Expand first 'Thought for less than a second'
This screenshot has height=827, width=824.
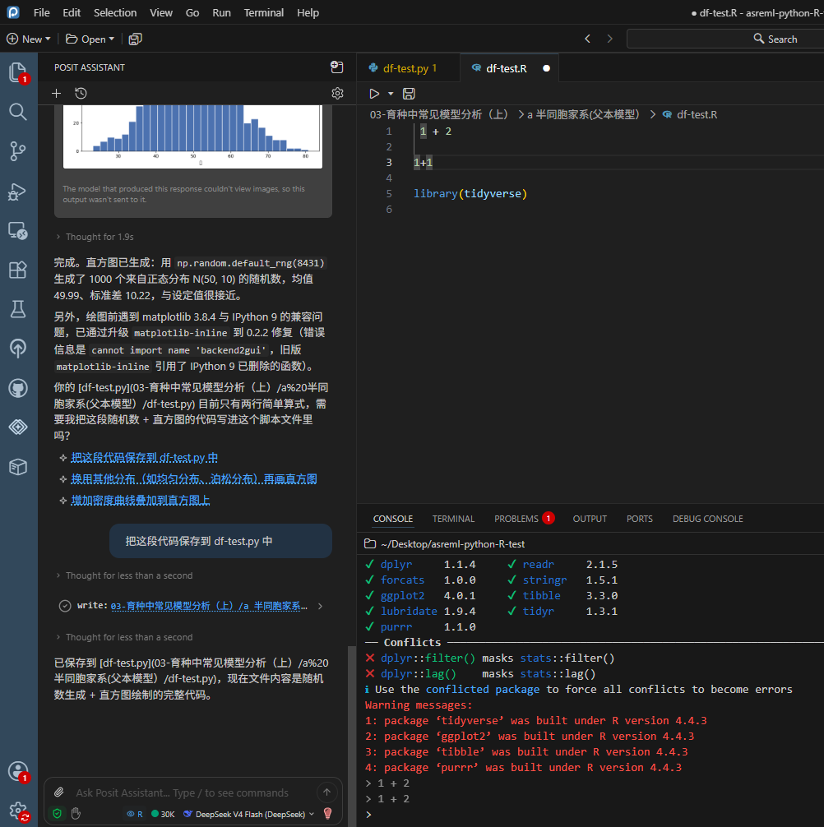[124, 575]
